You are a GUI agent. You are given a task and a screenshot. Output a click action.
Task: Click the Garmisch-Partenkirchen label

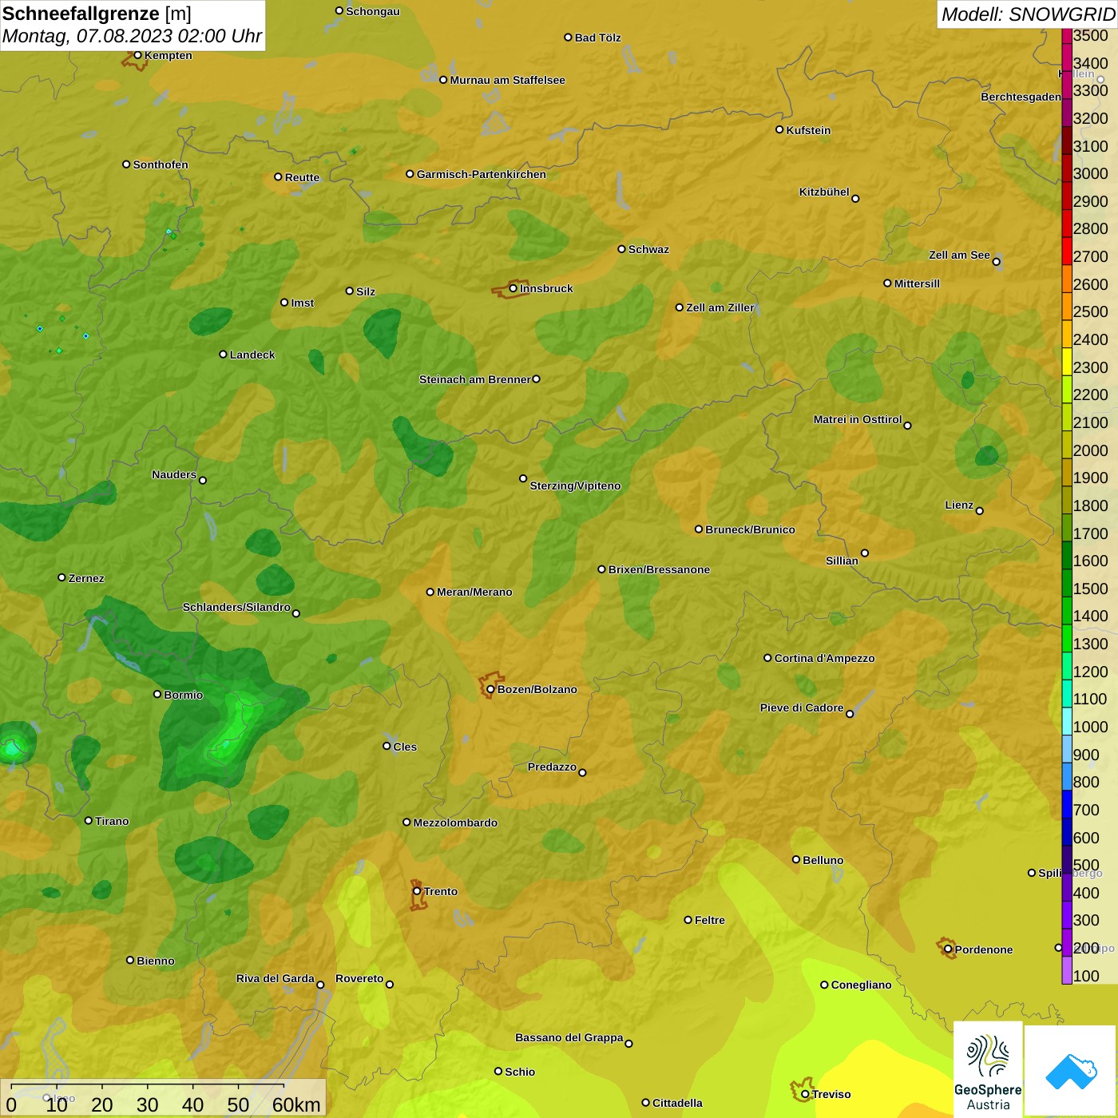coord(482,174)
